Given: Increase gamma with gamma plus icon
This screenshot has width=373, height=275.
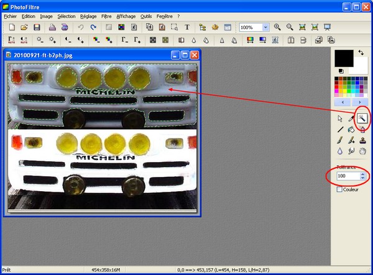Looking at the screenshot, I should (137, 40).
